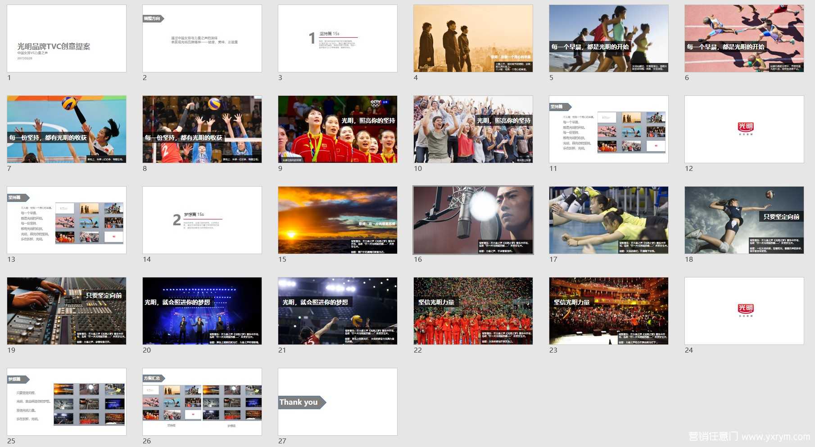Select slide 9 red uniform team thumbnail
The height and width of the screenshot is (447, 815).
click(338, 129)
